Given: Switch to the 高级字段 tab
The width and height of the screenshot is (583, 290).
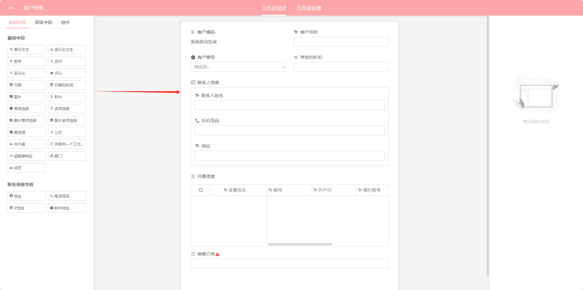Looking at the screenshot, I should tap(43, 23).
